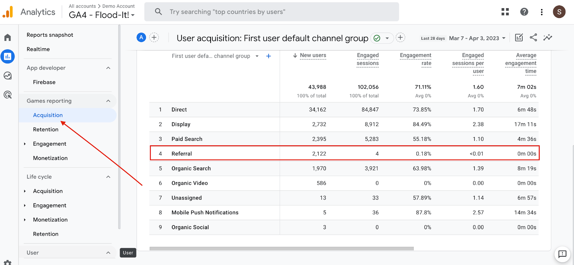Select Retention under Games reporting
574x265 pixels.
click(46, 130)
